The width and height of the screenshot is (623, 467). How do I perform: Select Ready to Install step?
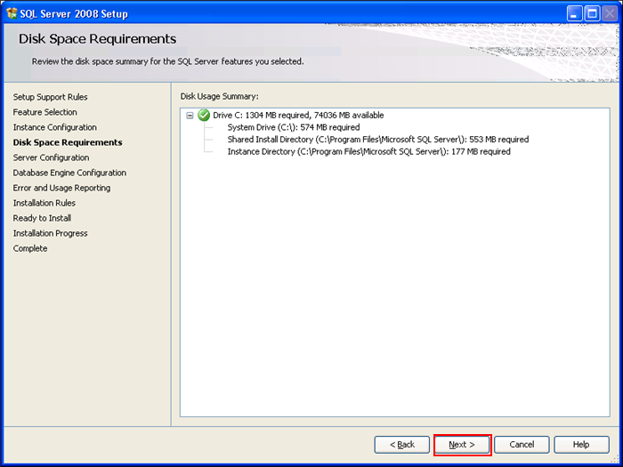tap(42, 218)
